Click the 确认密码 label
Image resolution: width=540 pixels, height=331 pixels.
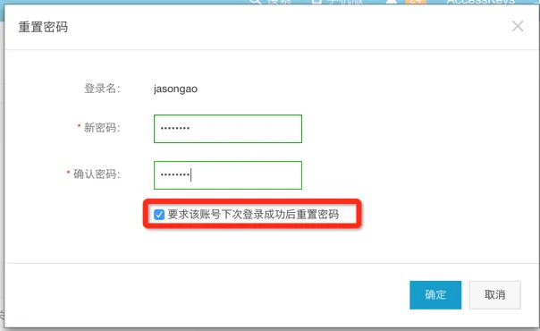click(97, 174)
